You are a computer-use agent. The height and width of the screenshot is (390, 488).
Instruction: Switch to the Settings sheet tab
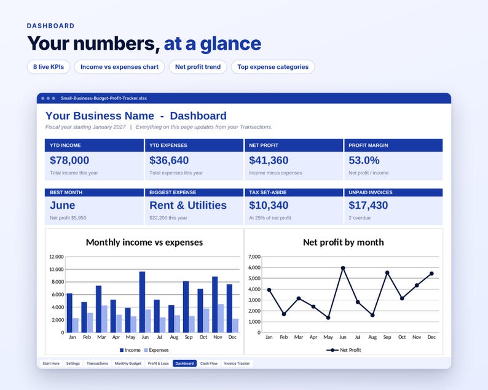73,363
